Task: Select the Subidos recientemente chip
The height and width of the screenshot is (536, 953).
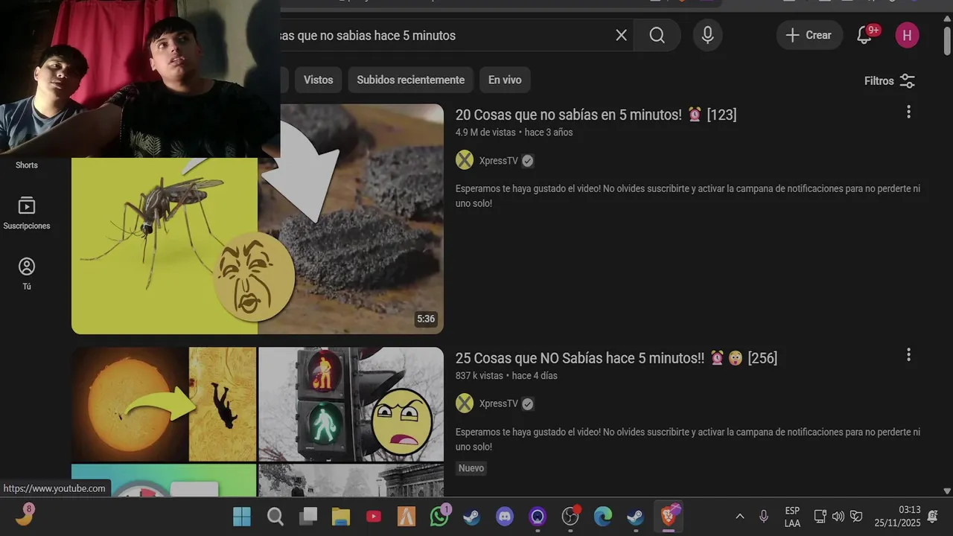Action: 410,80
